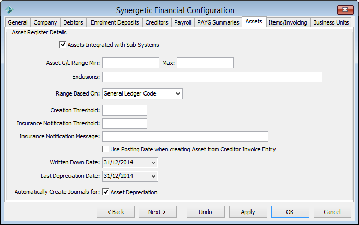Switch to the Business Units tab
Image resolution: width=359 pixels, height=225 pixels.
click(331, 22)
